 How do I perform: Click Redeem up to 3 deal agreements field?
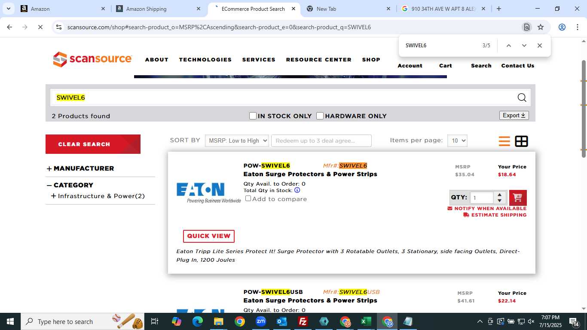pos(321,141)
